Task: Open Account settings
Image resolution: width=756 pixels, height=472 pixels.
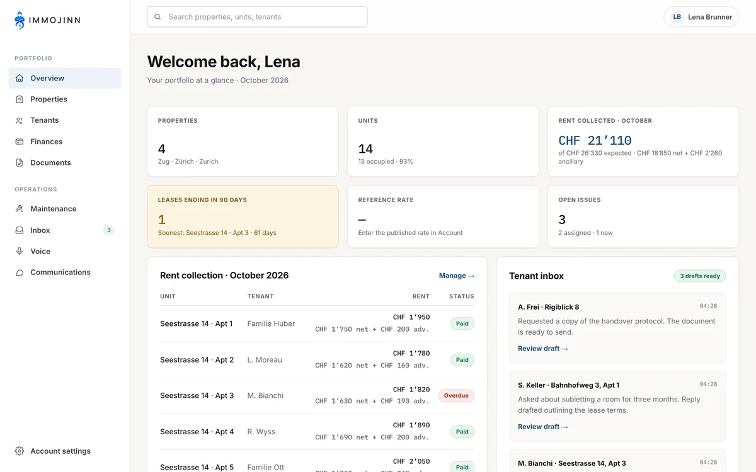Action: coord(64,451)
